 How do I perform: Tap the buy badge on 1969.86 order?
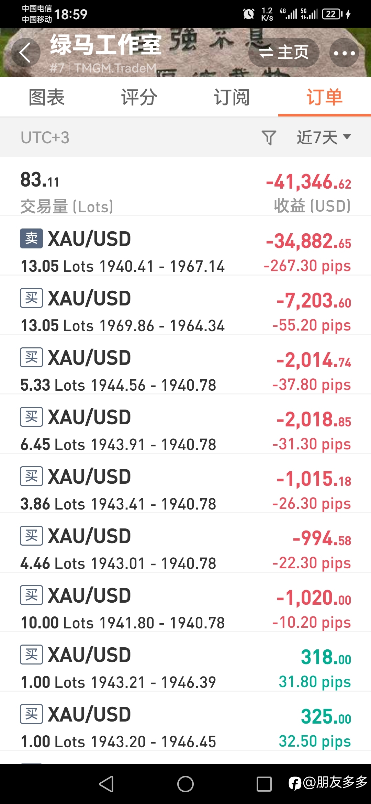click(x=31, y=298)
